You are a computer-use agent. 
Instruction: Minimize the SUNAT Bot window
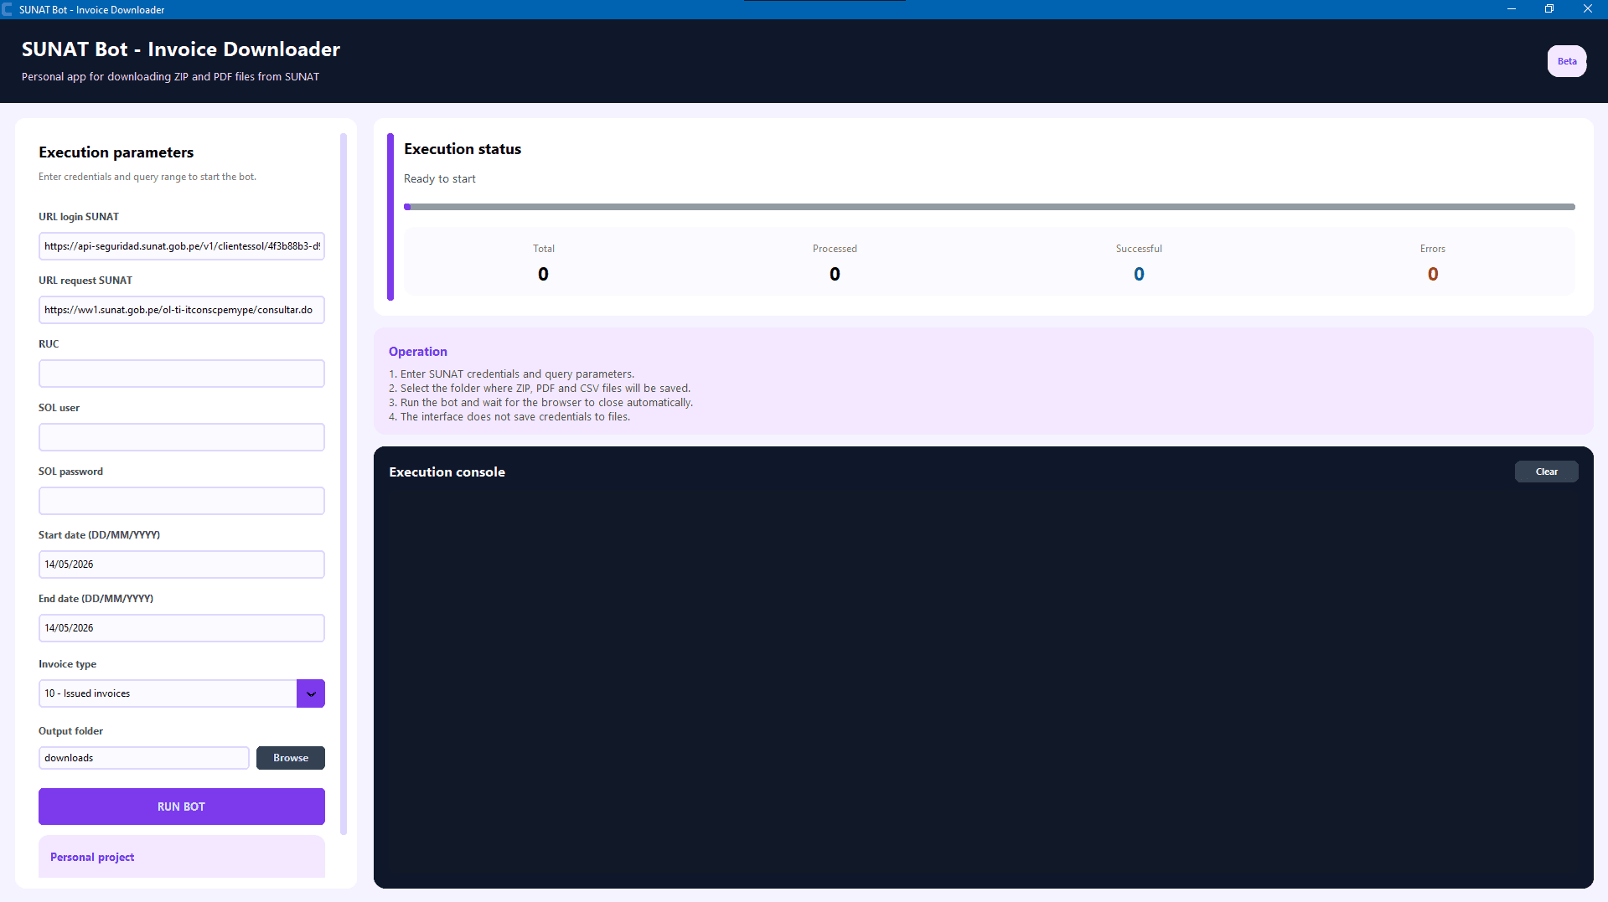point(1511,9)
